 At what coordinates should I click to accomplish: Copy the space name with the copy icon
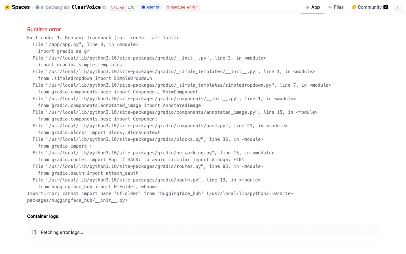104,7
